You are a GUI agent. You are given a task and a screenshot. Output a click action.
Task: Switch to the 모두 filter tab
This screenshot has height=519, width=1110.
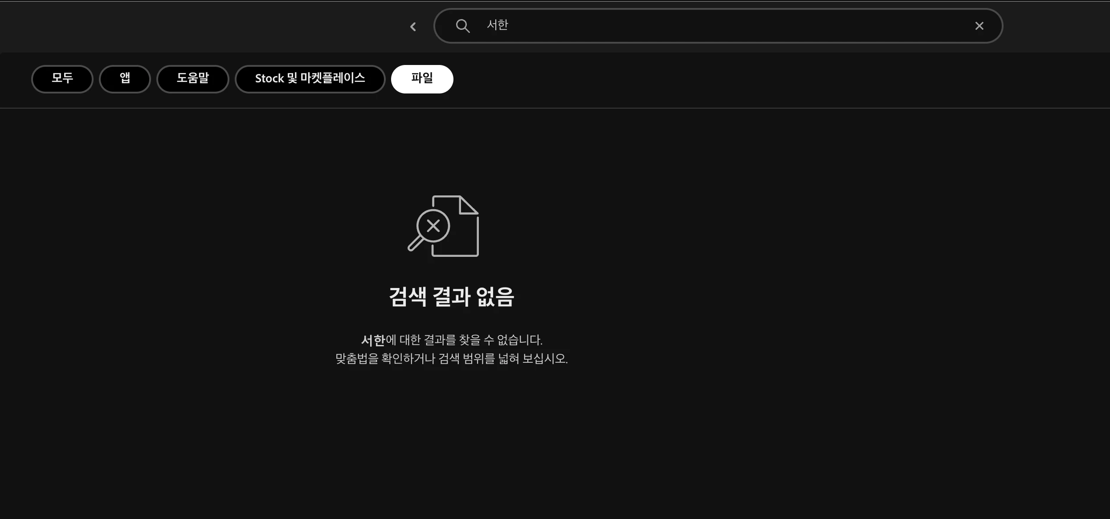point(62,79)
